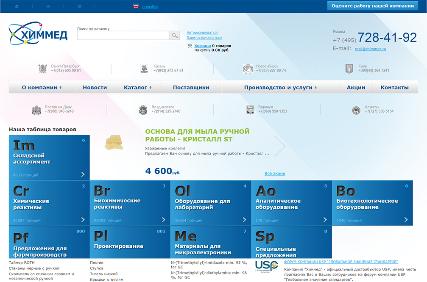This screenshot has width=427, height=282.
Task: Open the Me 'Материалы для микроэлектроники' tile
Action: [x=211, y=242]
